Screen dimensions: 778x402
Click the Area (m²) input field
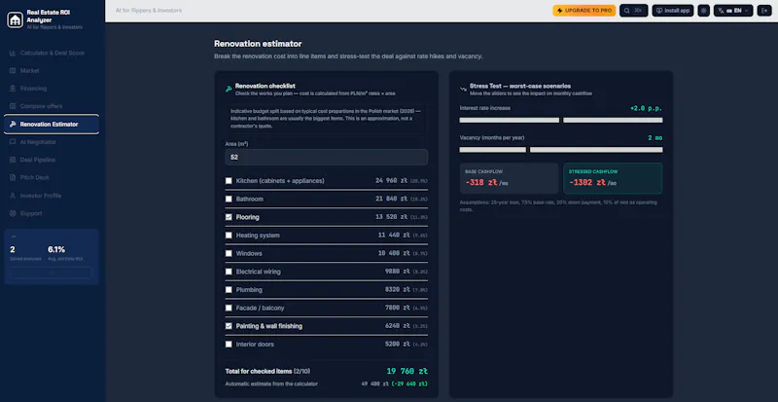click(x=327, y=157)
